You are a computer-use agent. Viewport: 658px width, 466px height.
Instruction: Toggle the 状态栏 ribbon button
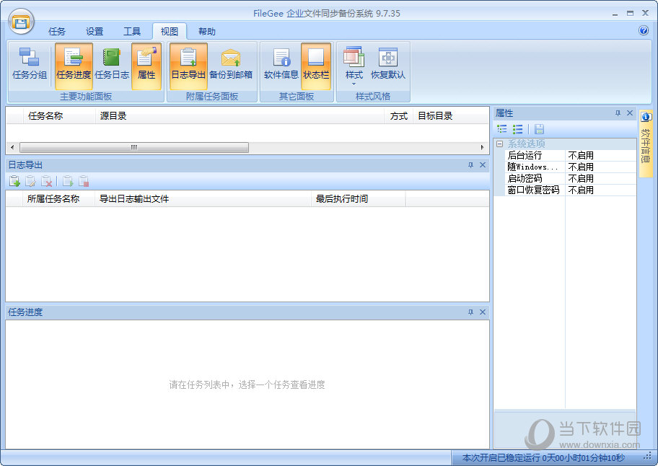click(x=316, y=66)
